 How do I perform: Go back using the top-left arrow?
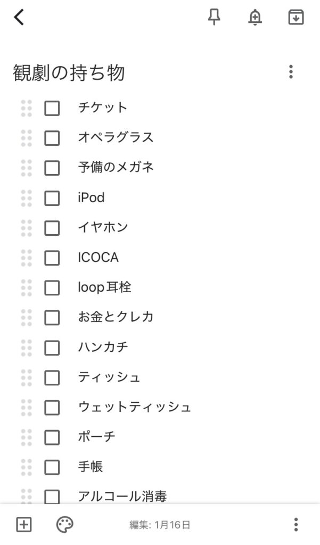click(19, 18)
